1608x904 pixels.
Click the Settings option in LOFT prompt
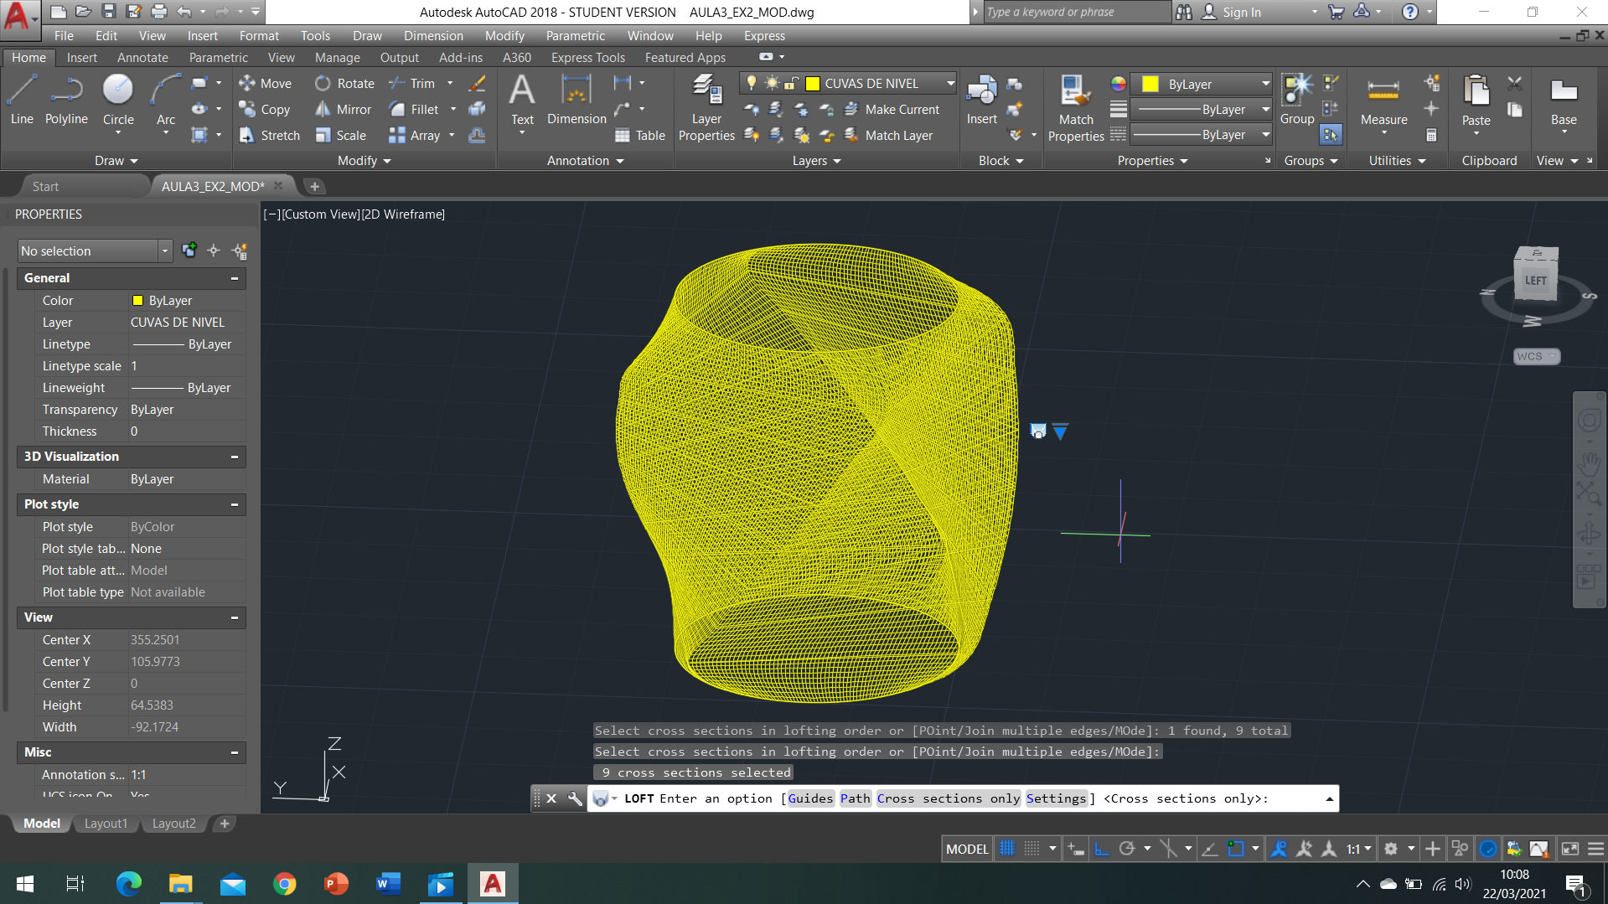click(1056, 798)
